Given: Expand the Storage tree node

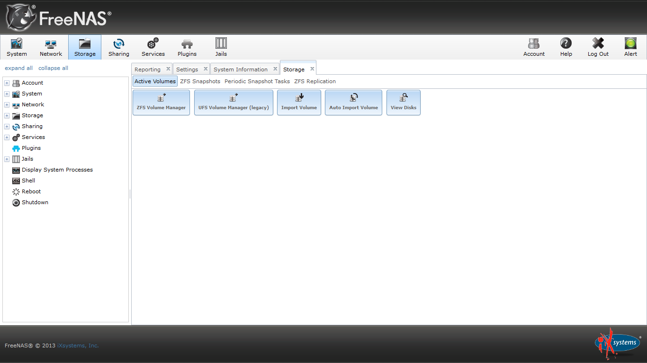Looking at the screenshot, I should (x=7, y=116).
